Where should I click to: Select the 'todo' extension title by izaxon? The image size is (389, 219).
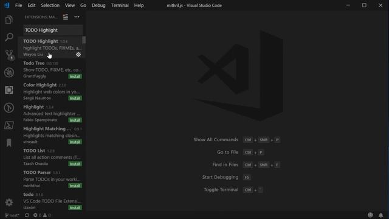pyautogui.click(x=29, y=194)
